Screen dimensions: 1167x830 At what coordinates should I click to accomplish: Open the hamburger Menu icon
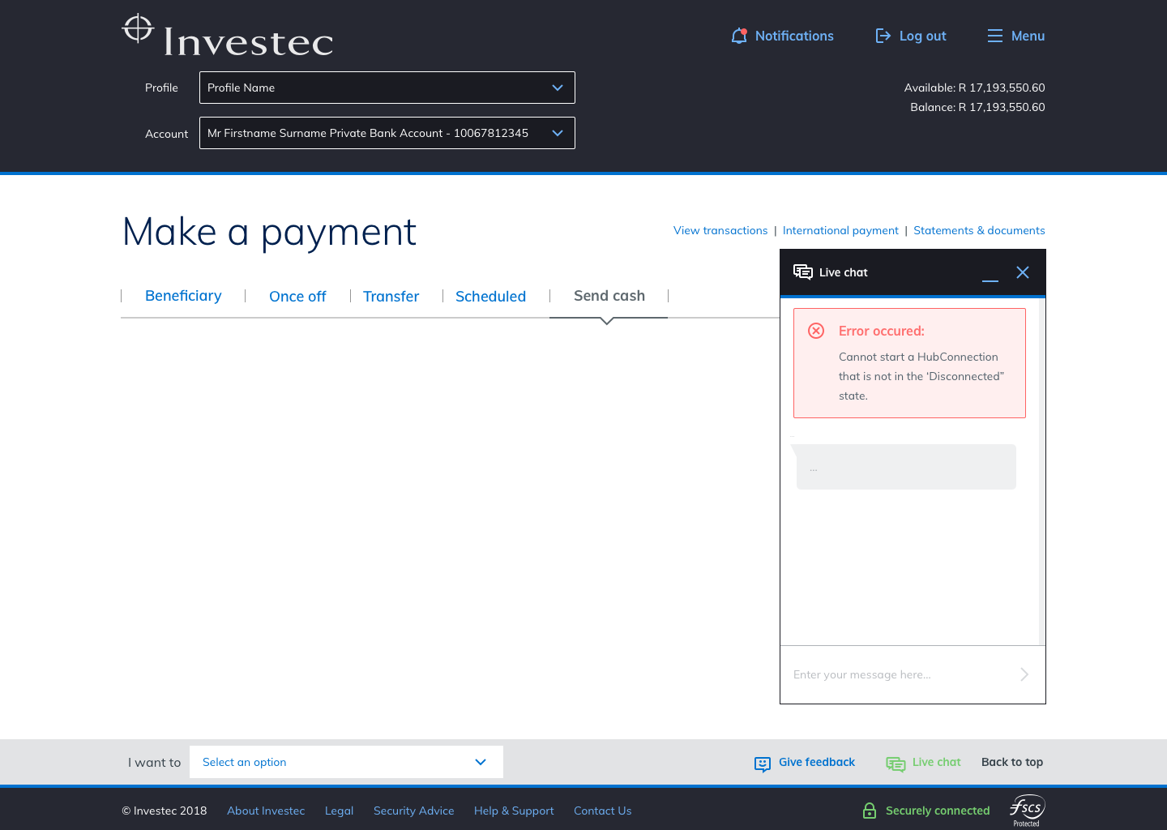[995, 36]
